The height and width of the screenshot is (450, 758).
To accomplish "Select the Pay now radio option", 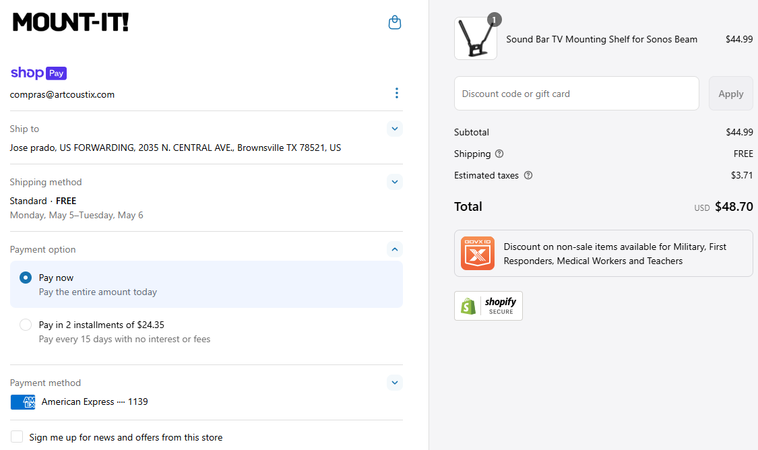I will click(x=26, y=278).
